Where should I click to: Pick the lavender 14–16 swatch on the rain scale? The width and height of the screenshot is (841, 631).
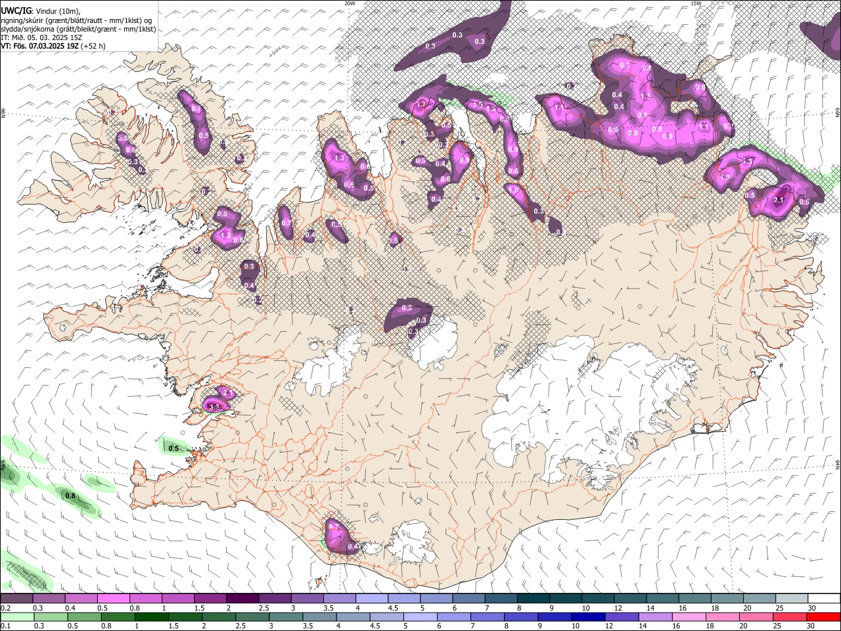(x=655, y=617)
